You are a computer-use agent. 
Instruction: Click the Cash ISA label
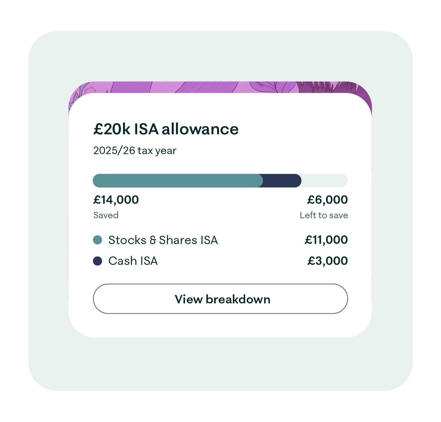click(x=133, y=261)
